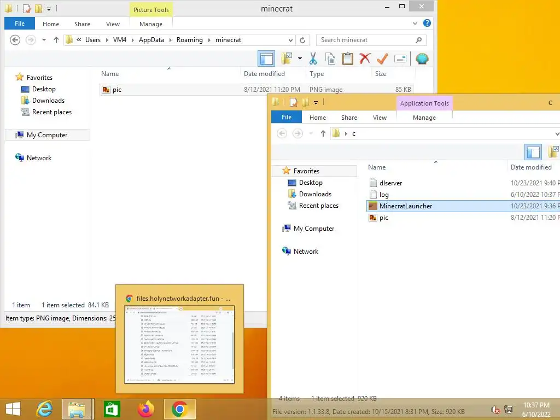The width and height of the screenshot is (560, 420).
Task: Open the Share ribbon tab in minecrat window
Action: click(x=82, y=24)
